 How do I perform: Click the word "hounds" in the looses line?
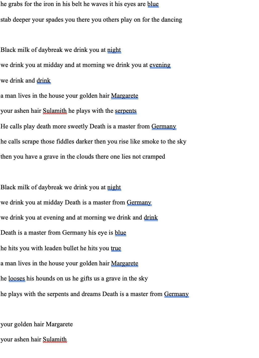click(46, 279)
